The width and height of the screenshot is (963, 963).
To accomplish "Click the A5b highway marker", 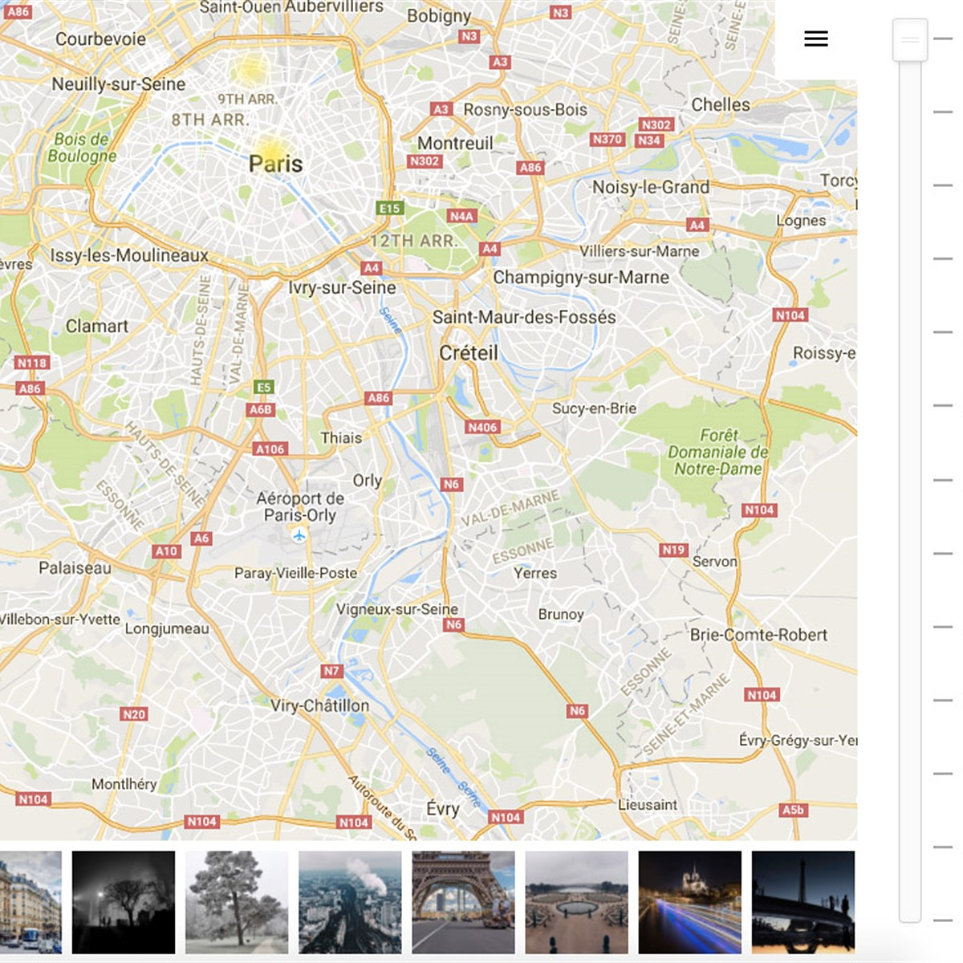I will tap(792, 810).
